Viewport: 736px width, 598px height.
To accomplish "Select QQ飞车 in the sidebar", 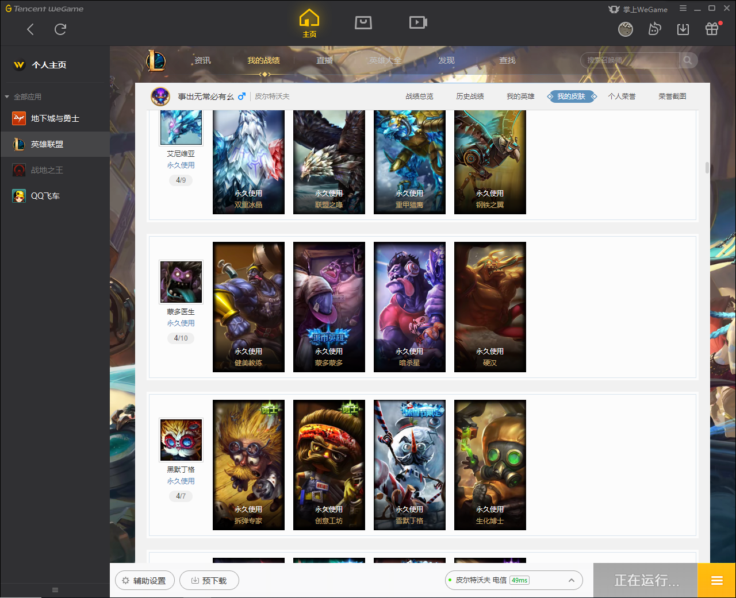I will pyautogui.click(x=55, y=196).
